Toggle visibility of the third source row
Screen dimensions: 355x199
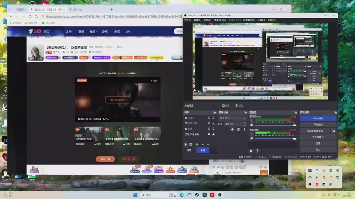(x=209, y=129)
